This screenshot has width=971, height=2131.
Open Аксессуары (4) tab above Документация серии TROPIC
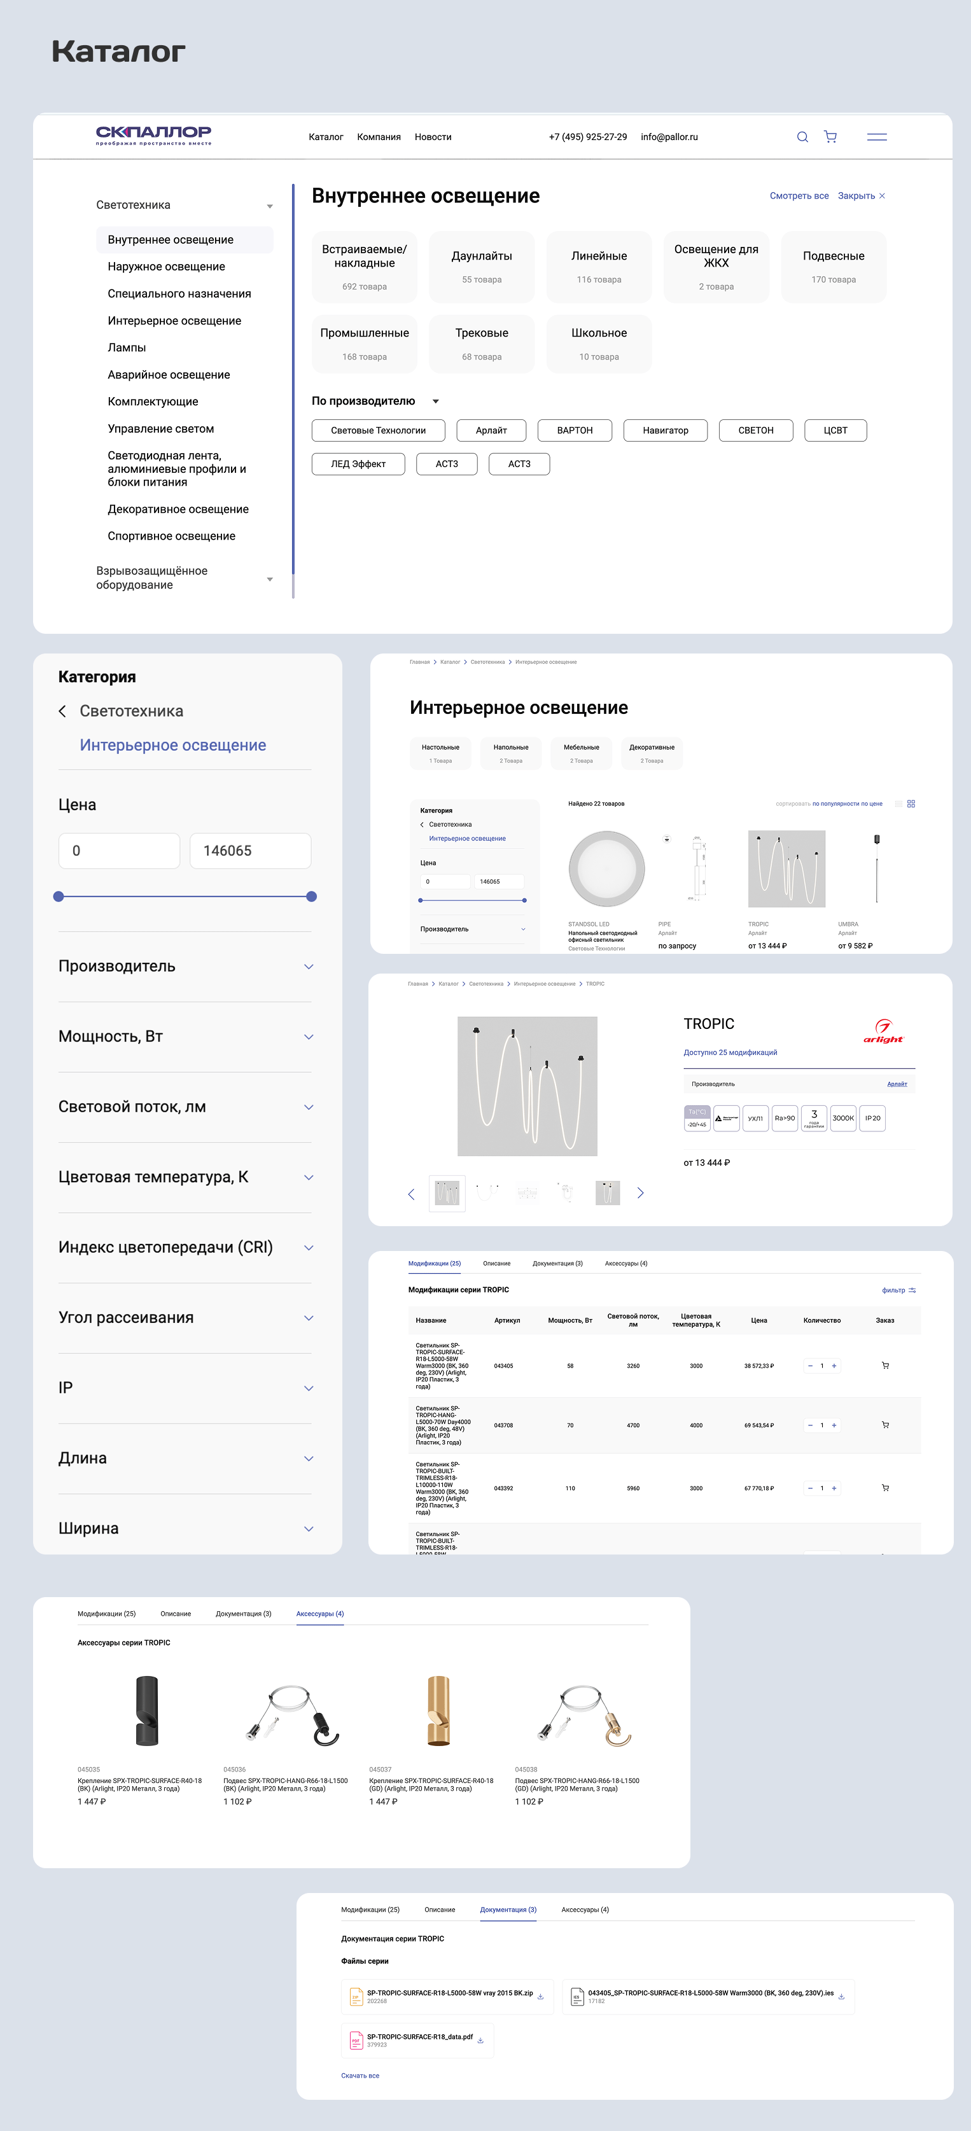point(585,1910)
